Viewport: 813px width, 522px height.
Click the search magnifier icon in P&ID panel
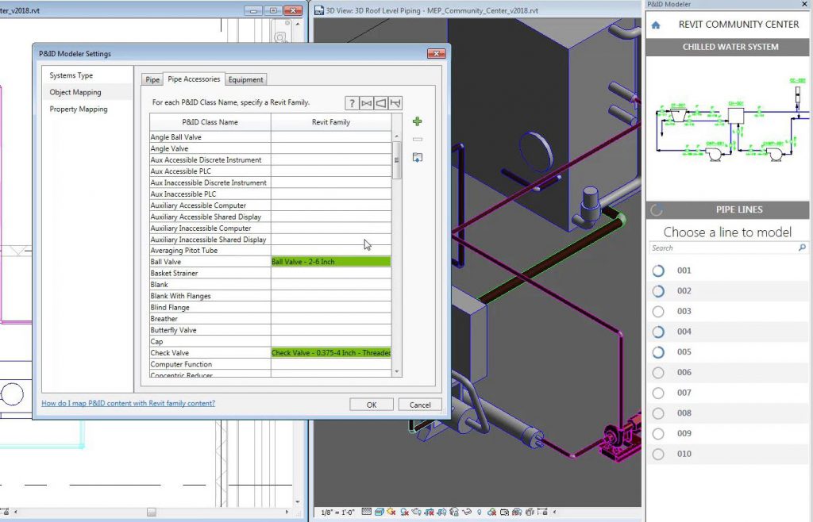pyautogui.click(x=802, y=248)
